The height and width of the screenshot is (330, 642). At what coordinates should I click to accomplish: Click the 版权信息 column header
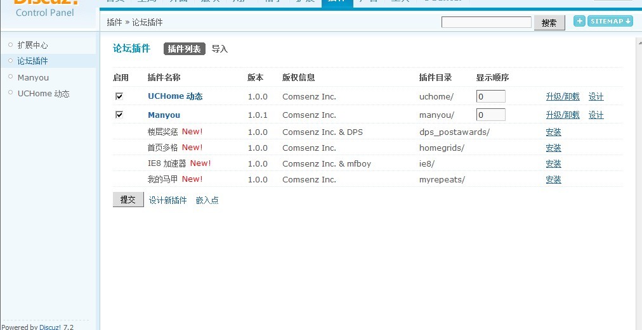click(x=299, y=77)
